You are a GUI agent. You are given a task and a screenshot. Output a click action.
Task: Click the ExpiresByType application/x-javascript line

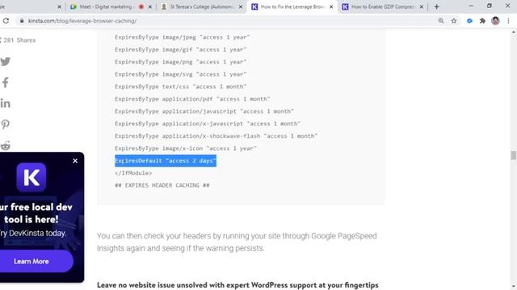click(x=208, y=123)
